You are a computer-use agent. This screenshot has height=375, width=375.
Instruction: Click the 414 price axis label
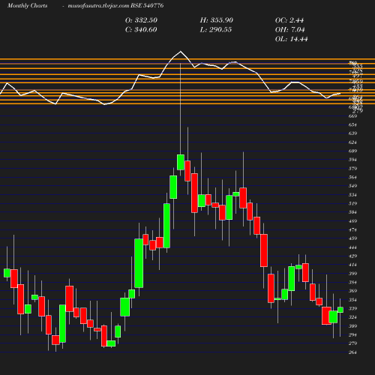click(352, 265)
